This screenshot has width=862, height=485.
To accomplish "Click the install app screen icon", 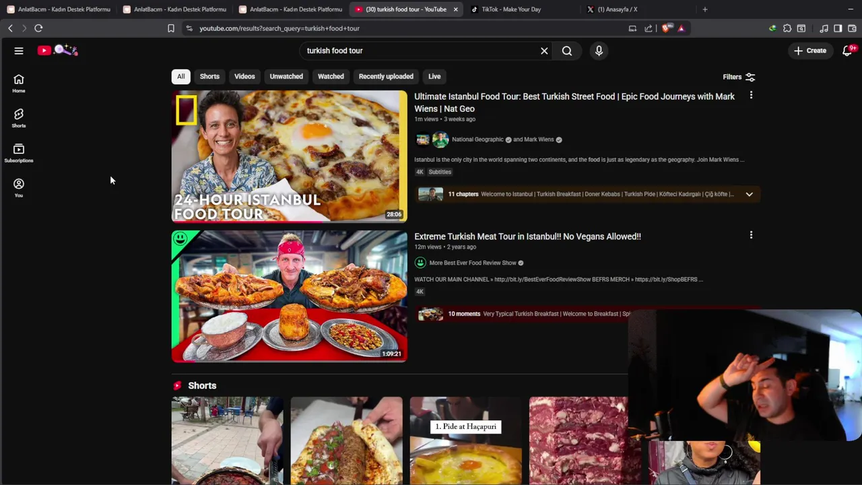I will coord(632,28).
